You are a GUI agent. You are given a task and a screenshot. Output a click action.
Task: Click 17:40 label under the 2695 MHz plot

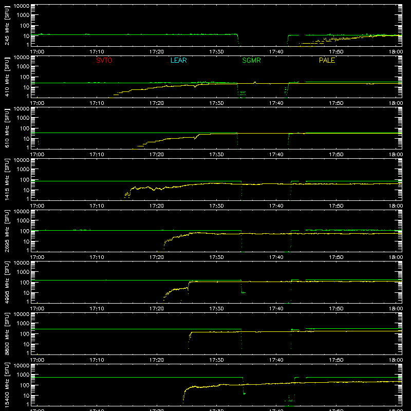pyautogui.click(x=276, y=257)
